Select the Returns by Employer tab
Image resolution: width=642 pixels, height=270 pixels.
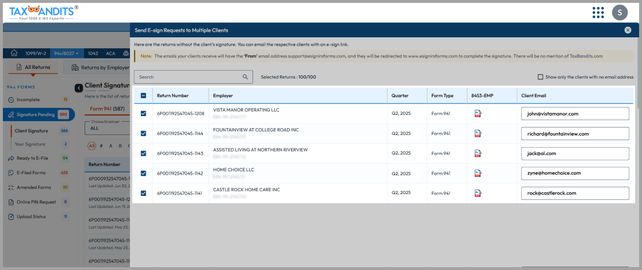[97, 68]
